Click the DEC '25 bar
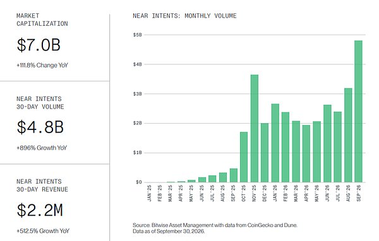 (x=265, y=153)
